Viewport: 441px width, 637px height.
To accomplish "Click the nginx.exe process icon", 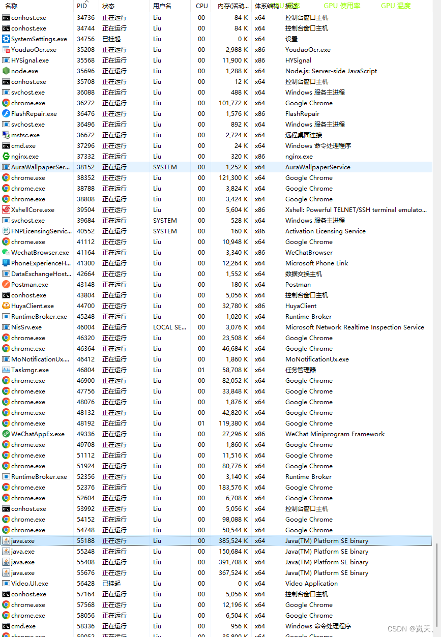I will coord(6,157).
